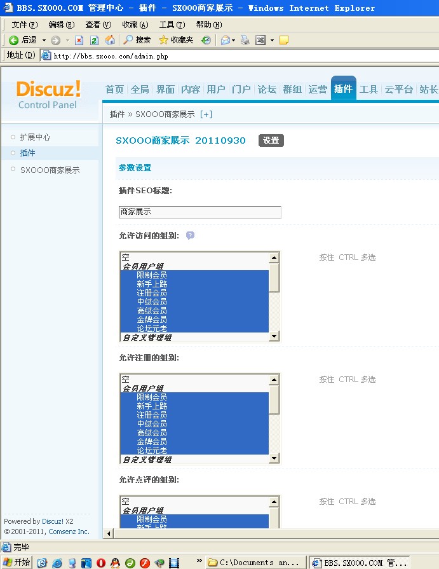The image size is (439, 569).
Task: Click the Refresh page icon
Action: pyautogui.click(x=94, y=40)
